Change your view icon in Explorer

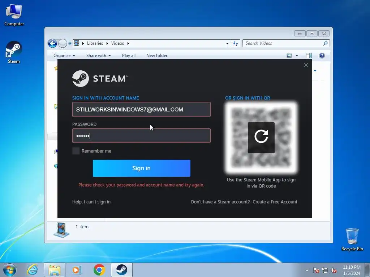click(289, 56)
